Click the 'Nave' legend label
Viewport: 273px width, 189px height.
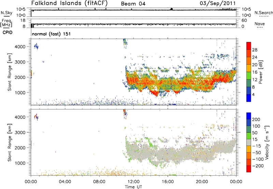[260, 24]
